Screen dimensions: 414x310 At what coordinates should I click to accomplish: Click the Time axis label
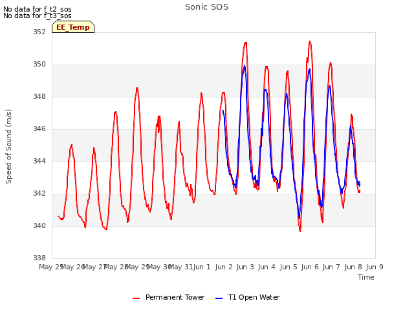pyautogui.click(x=366, y=277)
